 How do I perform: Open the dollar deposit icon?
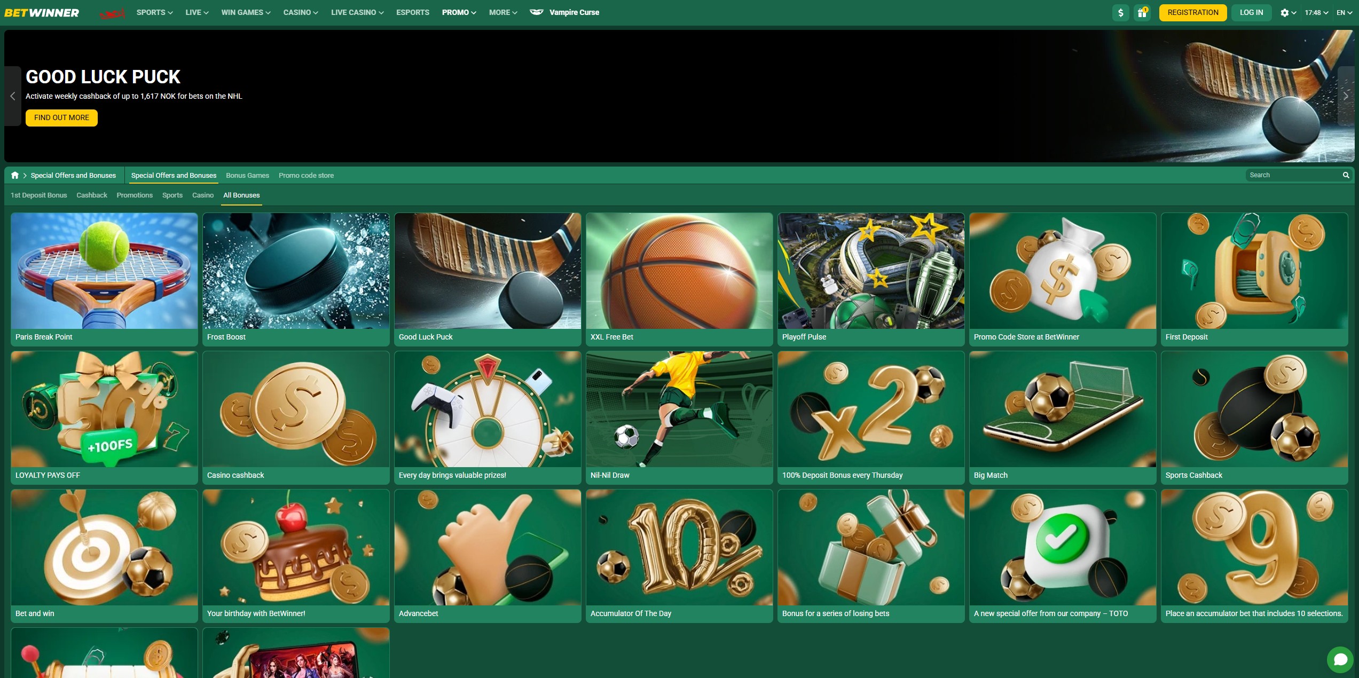1120,12
